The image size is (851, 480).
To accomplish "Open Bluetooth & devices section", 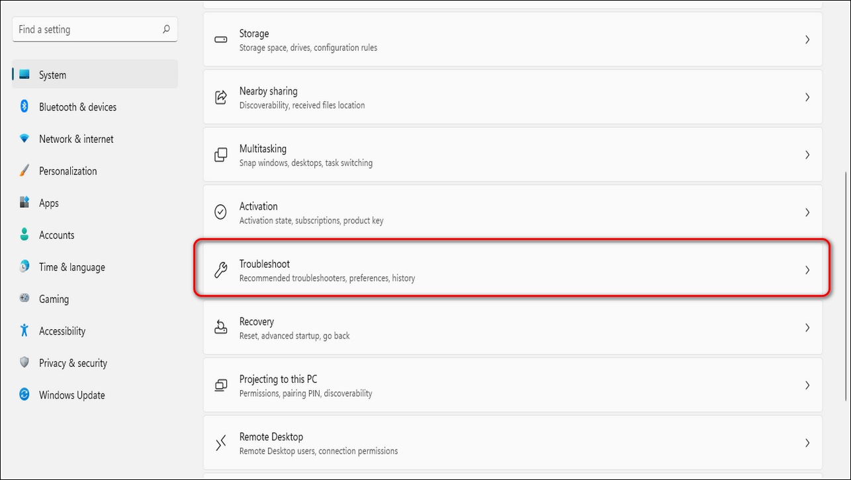I will point(77,107).
